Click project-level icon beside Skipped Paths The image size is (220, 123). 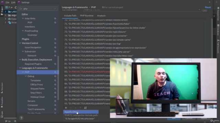[x=55, y=89]
